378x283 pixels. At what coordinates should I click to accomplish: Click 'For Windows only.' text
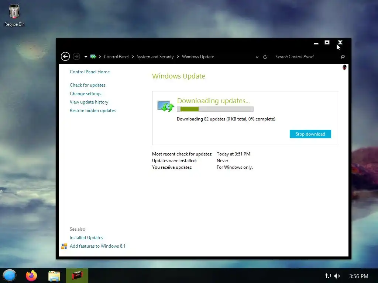(x=234, y=167)
